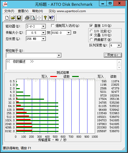This screenshot has width=128, height=153.
Task: Click the 测试结果 group title
Action: click(63, 73)
